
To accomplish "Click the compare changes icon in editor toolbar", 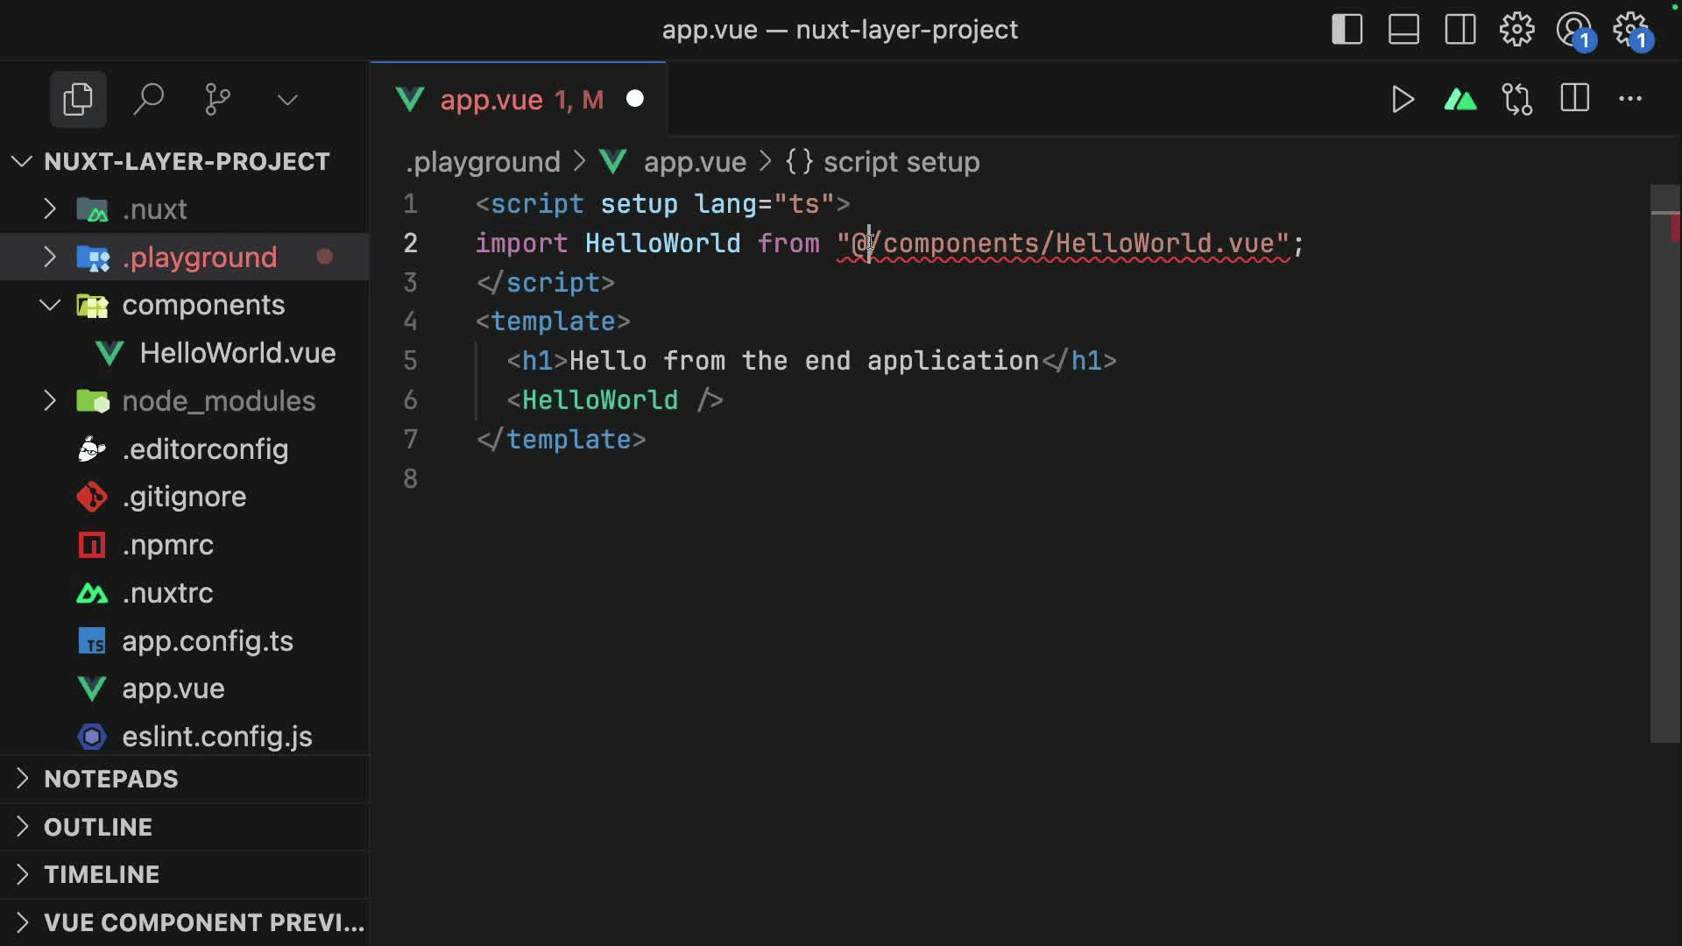I will click(x=1516, y=99).
